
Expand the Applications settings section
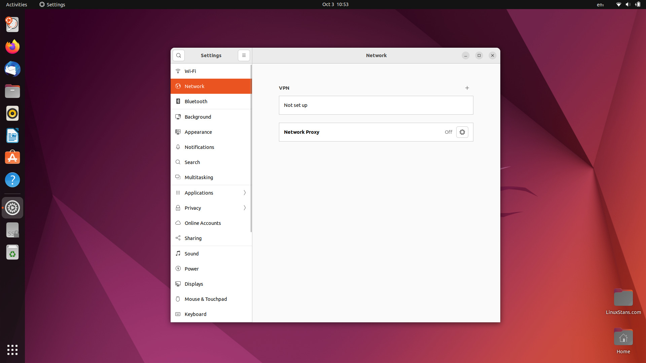(x=211, y=193)
